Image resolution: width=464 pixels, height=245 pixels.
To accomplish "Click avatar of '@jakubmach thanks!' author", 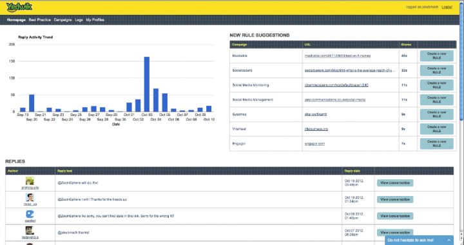I will (x=30, y=231).
